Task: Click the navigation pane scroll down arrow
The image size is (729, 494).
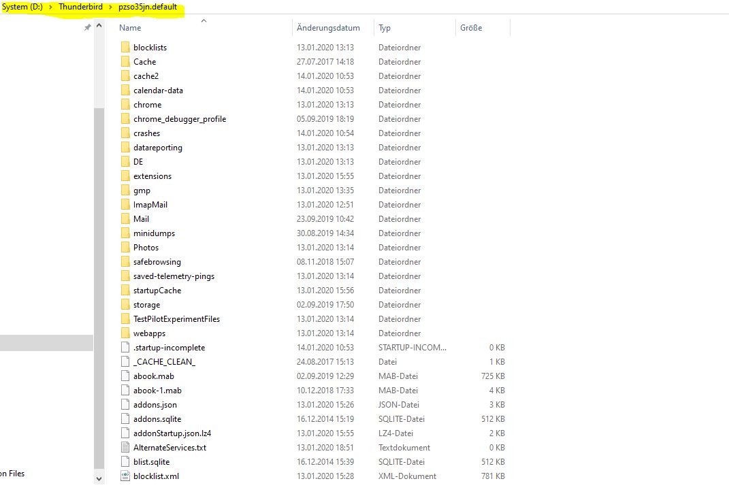Action: coord(99,478)
